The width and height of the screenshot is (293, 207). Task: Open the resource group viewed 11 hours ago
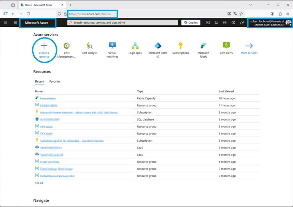(49, 106)
